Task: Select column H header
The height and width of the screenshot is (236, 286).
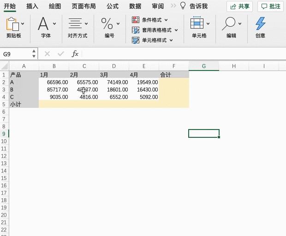Action: click(234, 66)
